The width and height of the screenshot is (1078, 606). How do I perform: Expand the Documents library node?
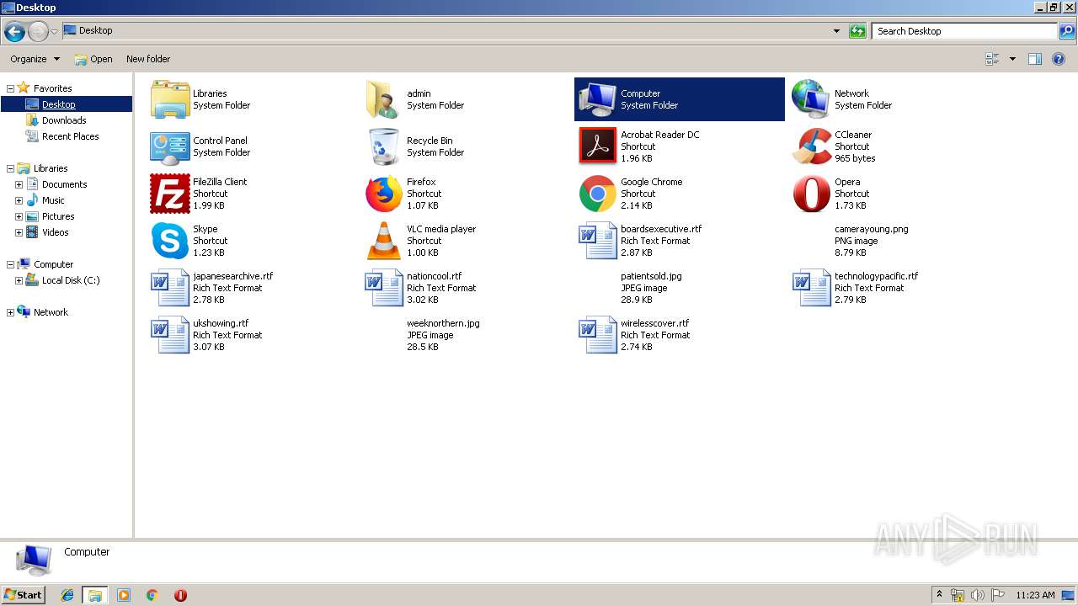(19, 184)
